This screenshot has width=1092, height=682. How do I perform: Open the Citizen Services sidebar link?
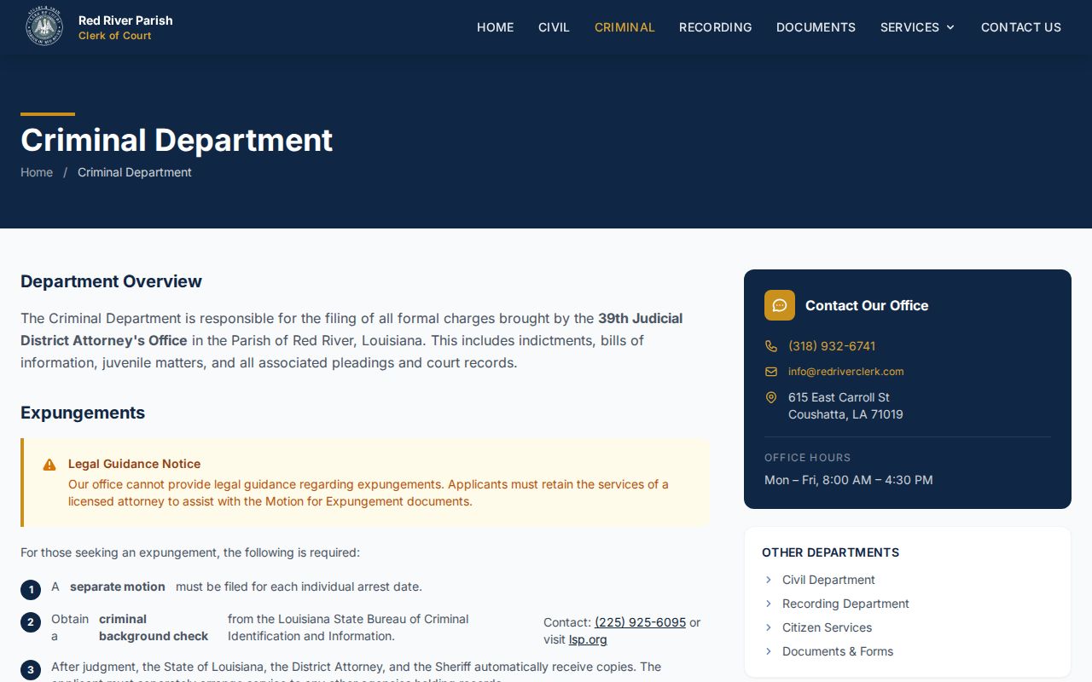click(x=827, y=627)
